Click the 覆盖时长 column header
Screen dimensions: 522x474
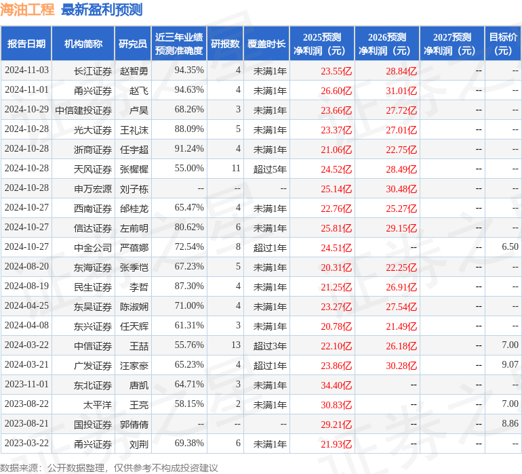tap(266, 43)
